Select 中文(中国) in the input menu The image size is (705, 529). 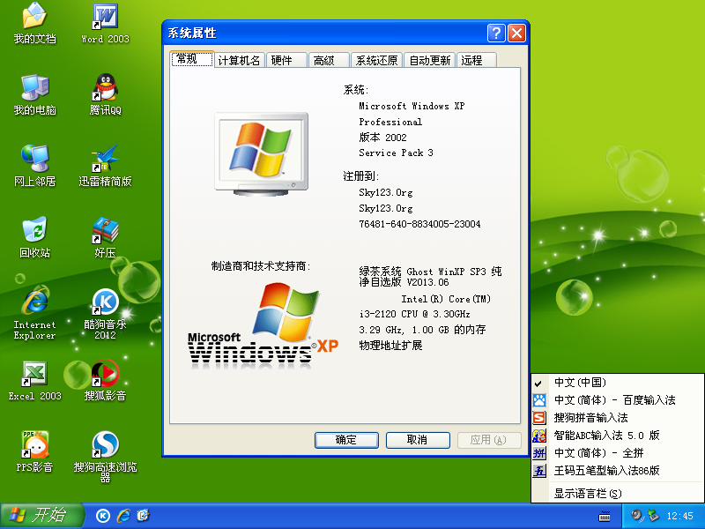(x=618, y=383)
